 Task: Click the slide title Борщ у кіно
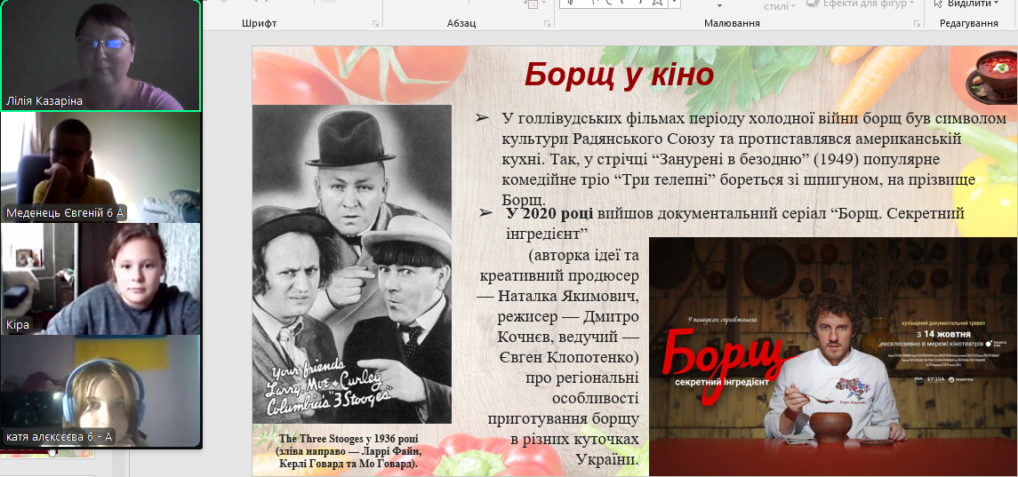point(619,75)
